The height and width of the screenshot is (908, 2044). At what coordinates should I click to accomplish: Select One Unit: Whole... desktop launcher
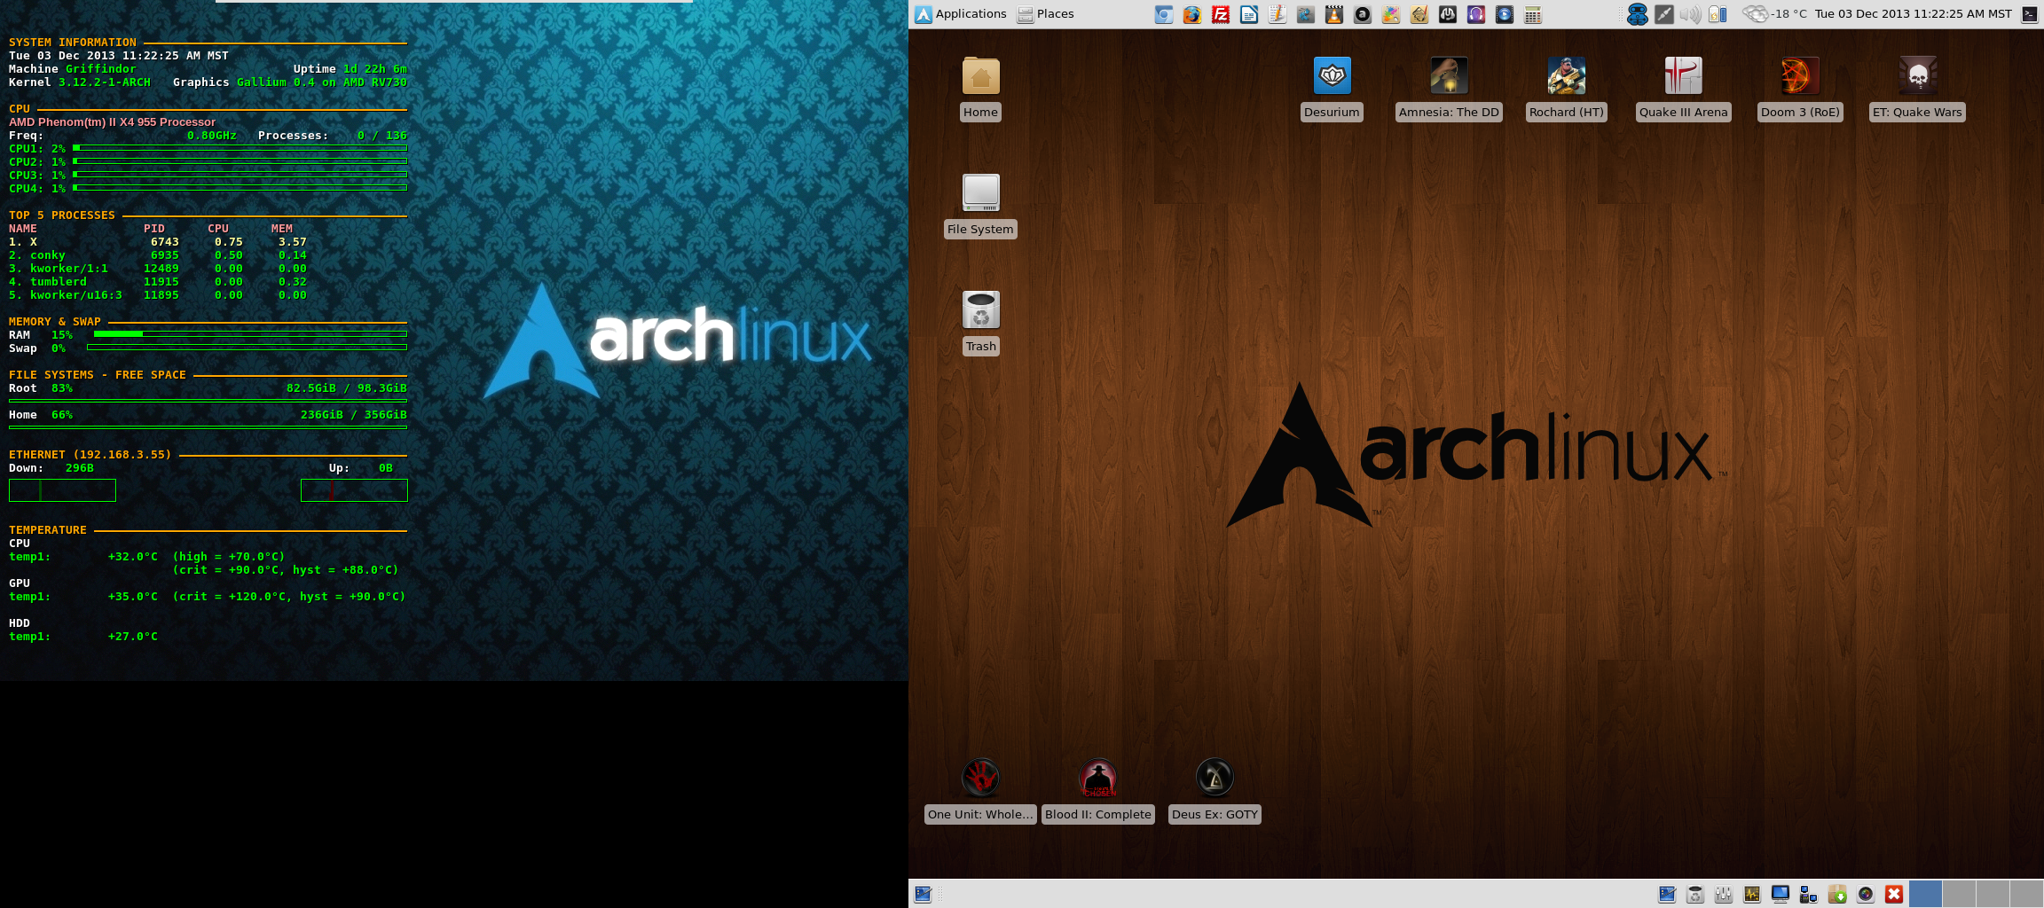980,791
